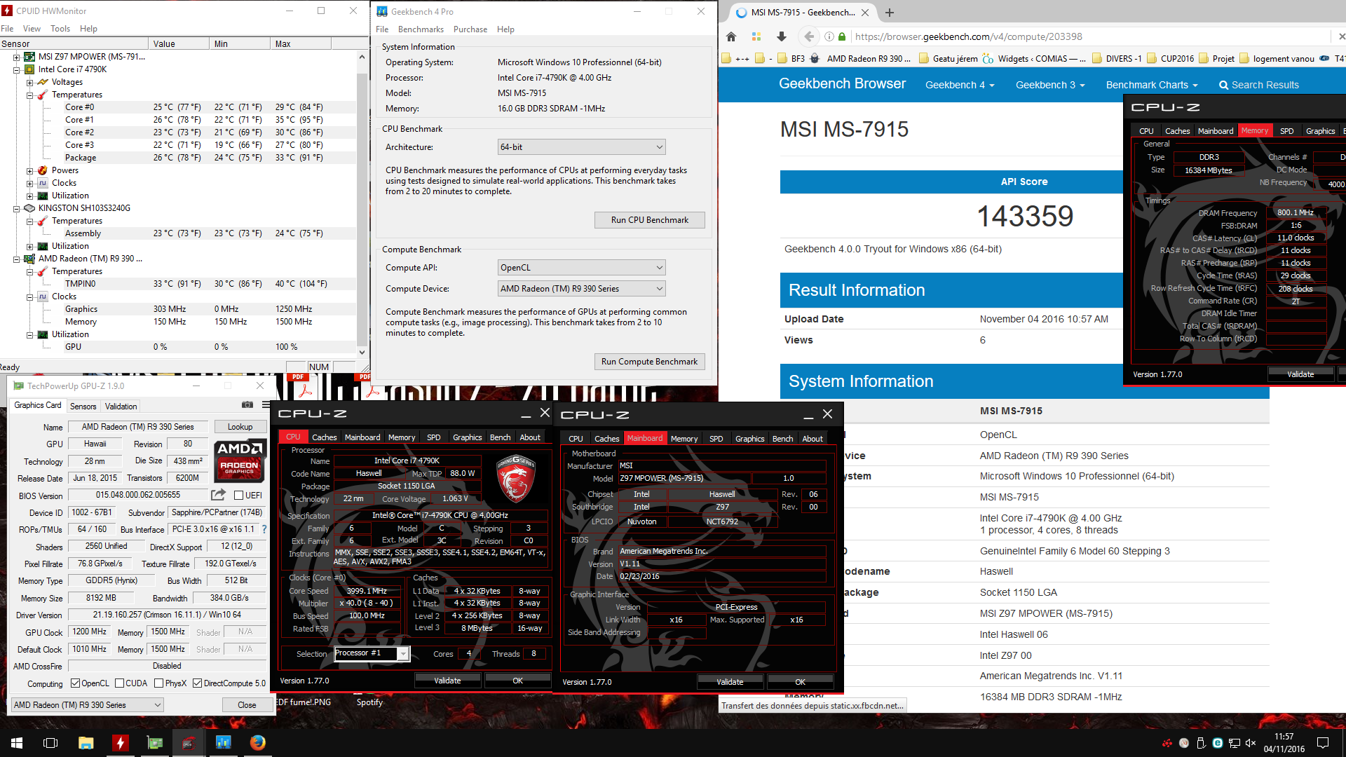Click bus interface question mark in GPU-Z
The height and width of the screenshot is (757, 1346).
coord(264,529)
